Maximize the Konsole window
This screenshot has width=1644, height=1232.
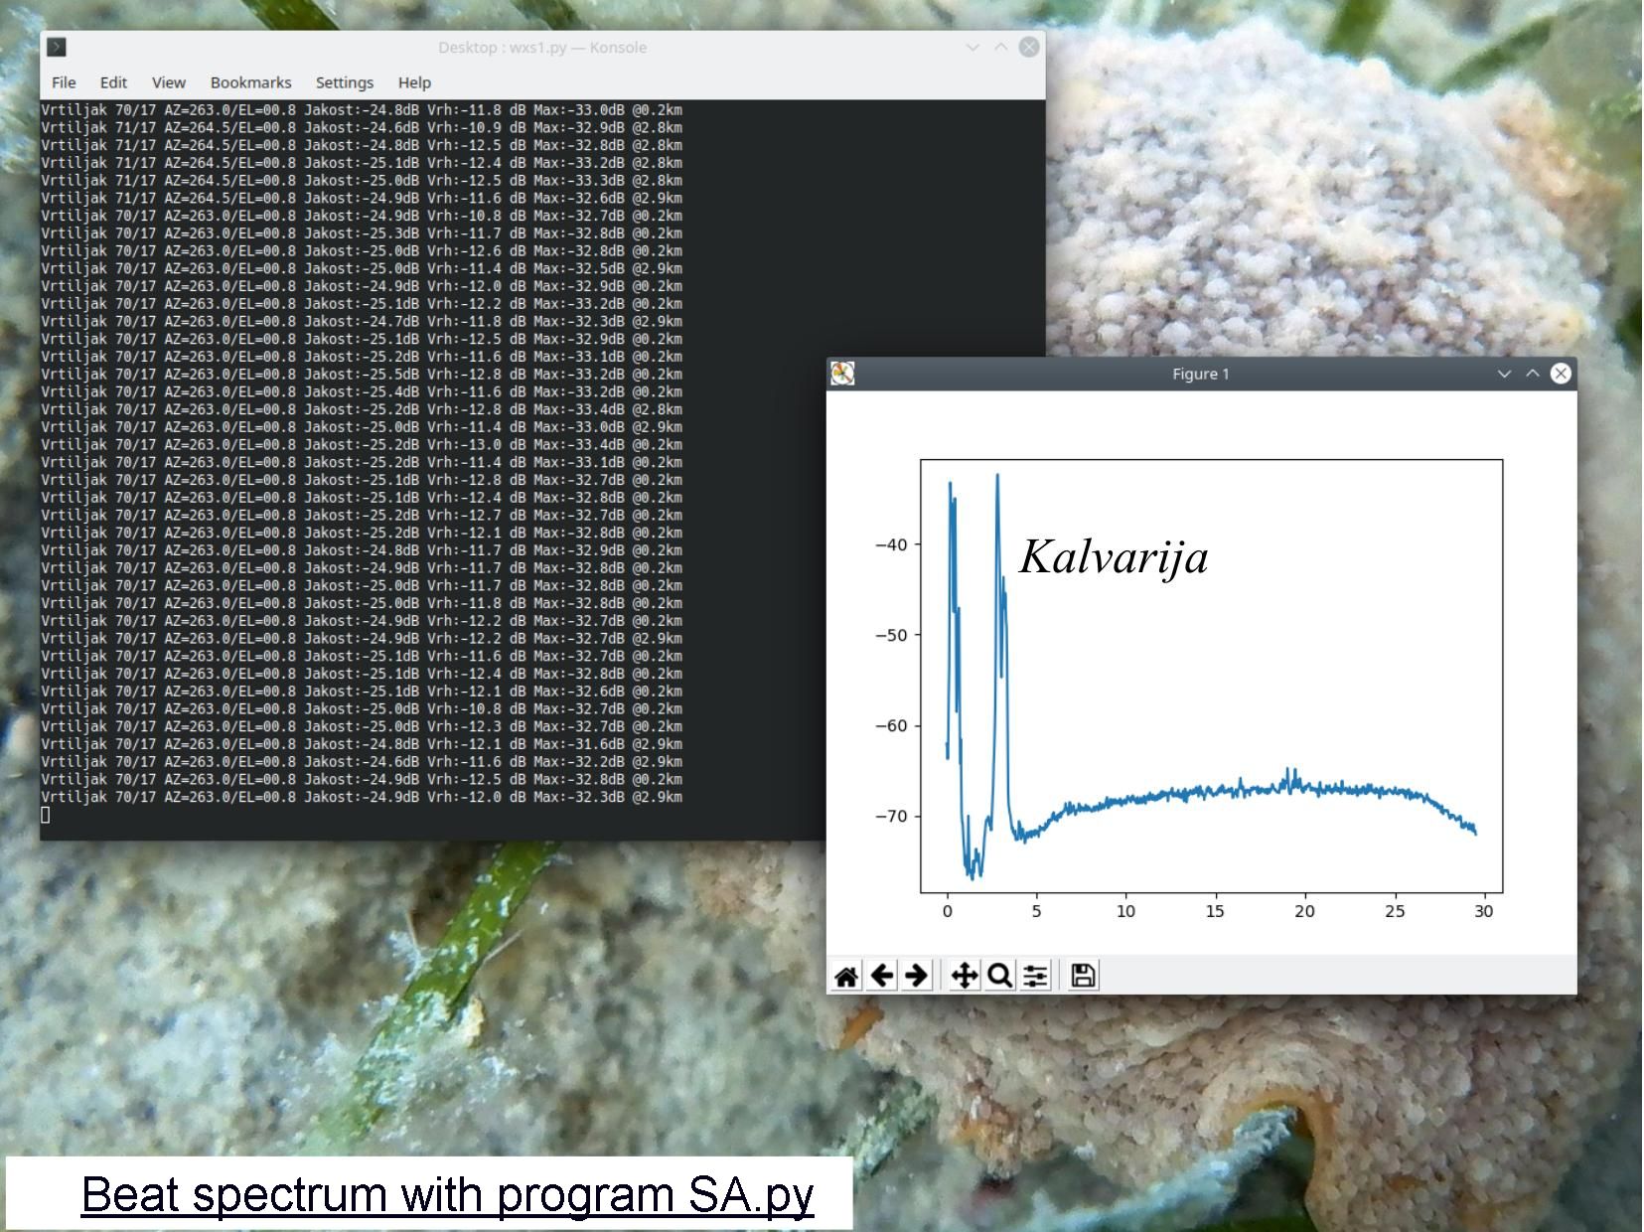[1001, 47]
